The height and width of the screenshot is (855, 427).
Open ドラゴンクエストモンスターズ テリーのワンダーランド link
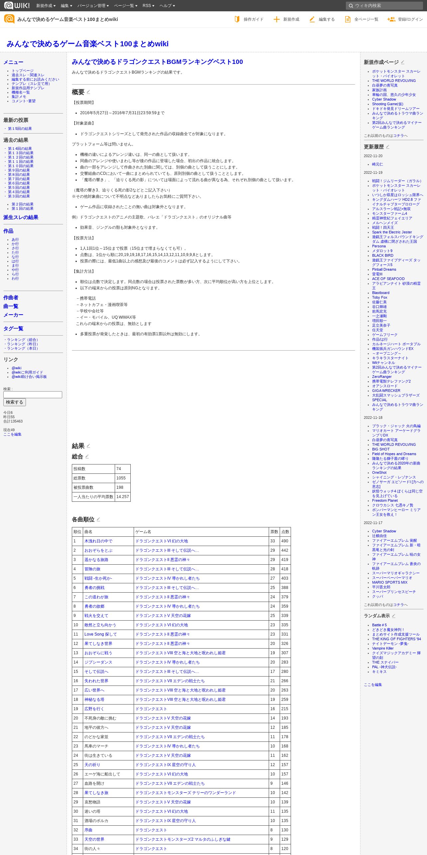point(186,793)
